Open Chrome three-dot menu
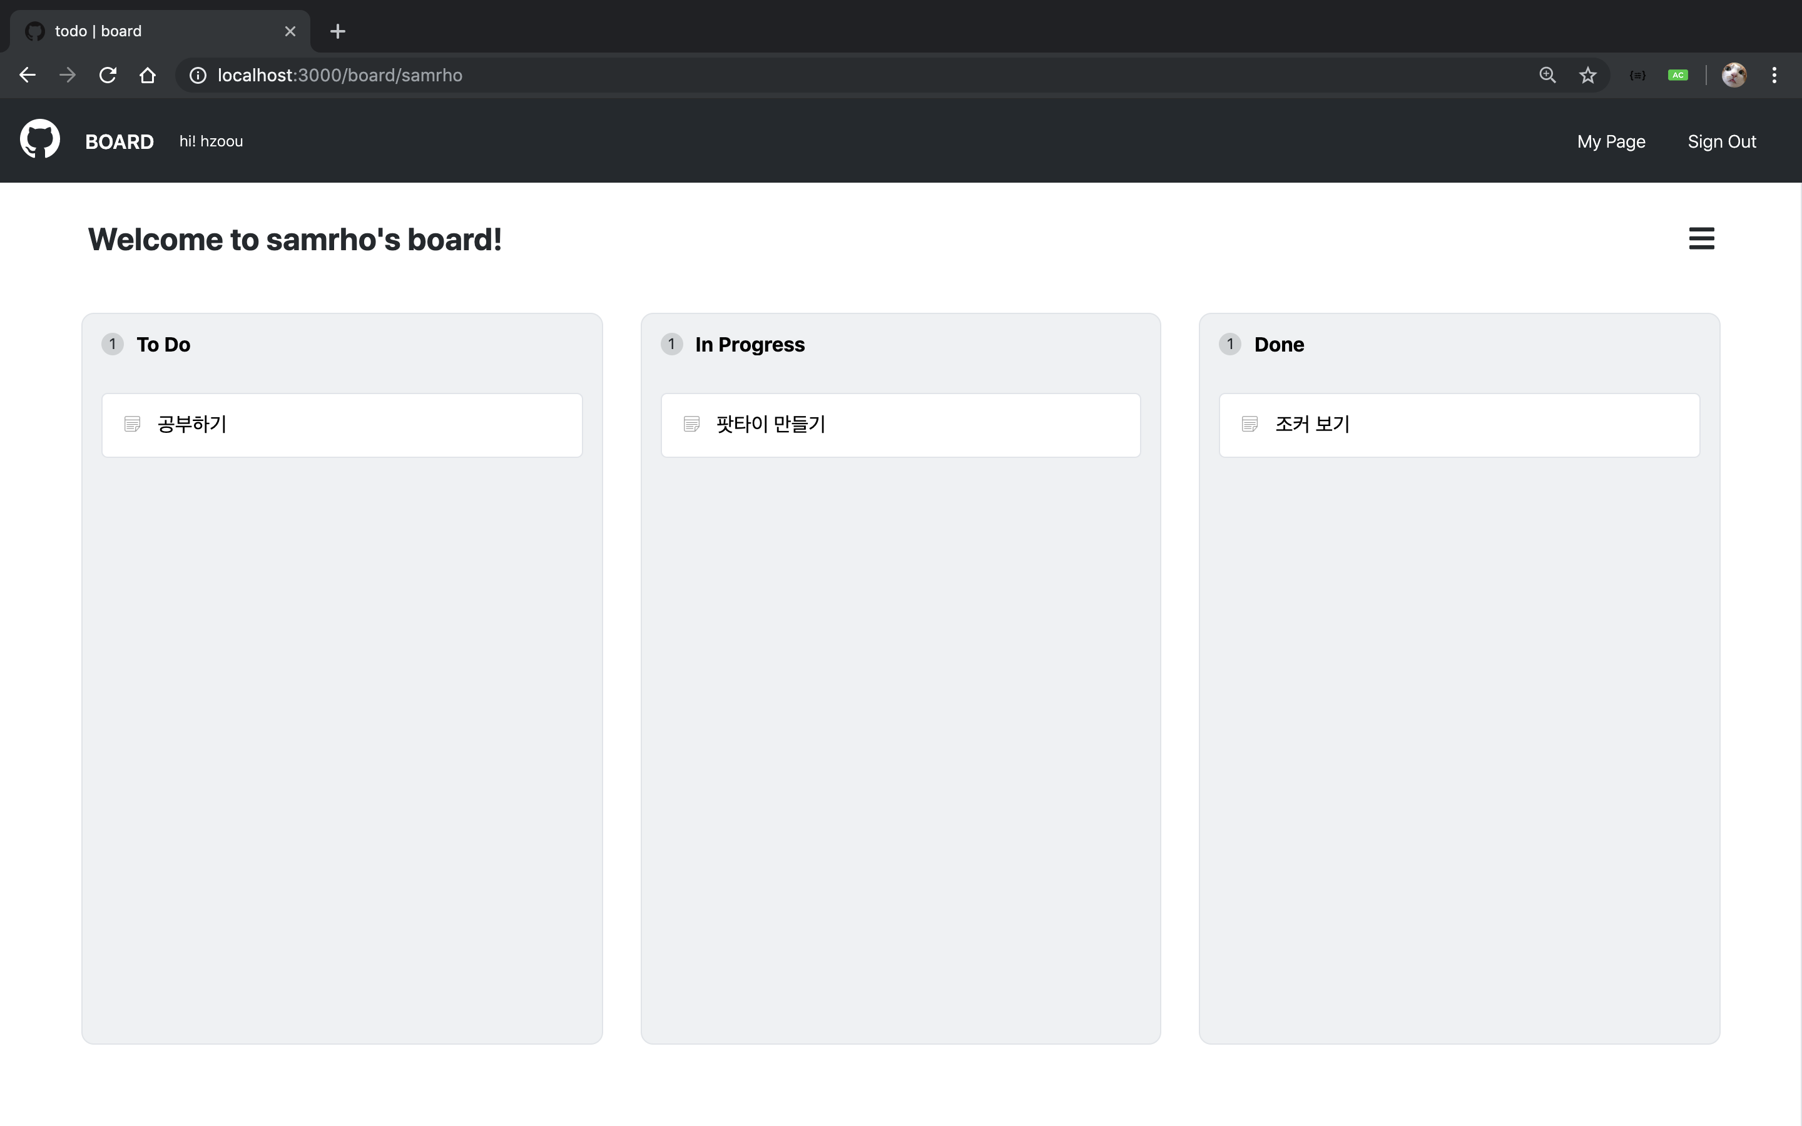Viewport: 1802px width, 1126px height. 1774,75
